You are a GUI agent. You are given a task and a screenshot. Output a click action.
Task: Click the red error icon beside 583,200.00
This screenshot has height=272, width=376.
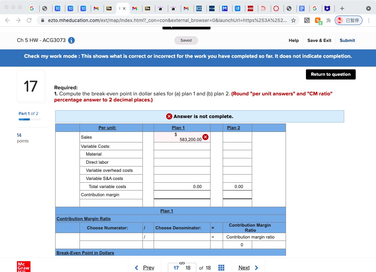click(x=205, y=137)
